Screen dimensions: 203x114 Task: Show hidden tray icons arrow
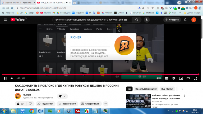173,111
